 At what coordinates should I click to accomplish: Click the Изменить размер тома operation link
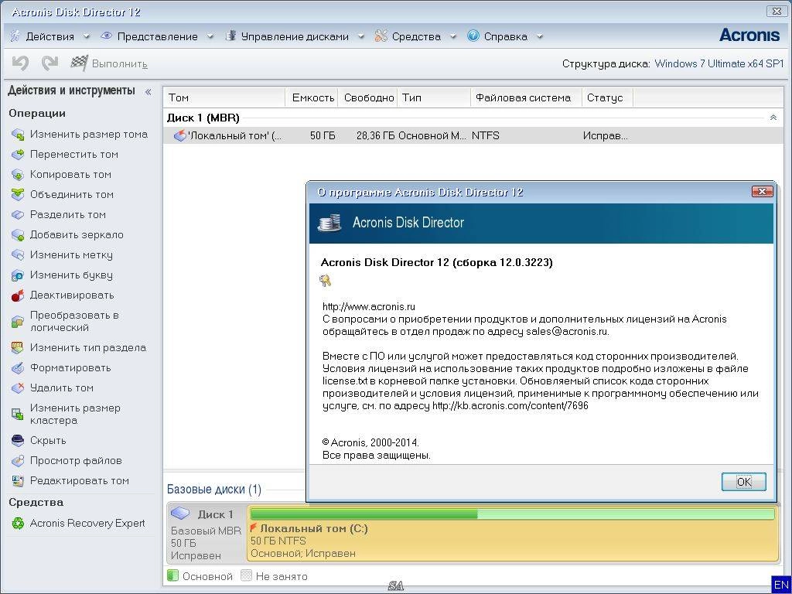89,135
